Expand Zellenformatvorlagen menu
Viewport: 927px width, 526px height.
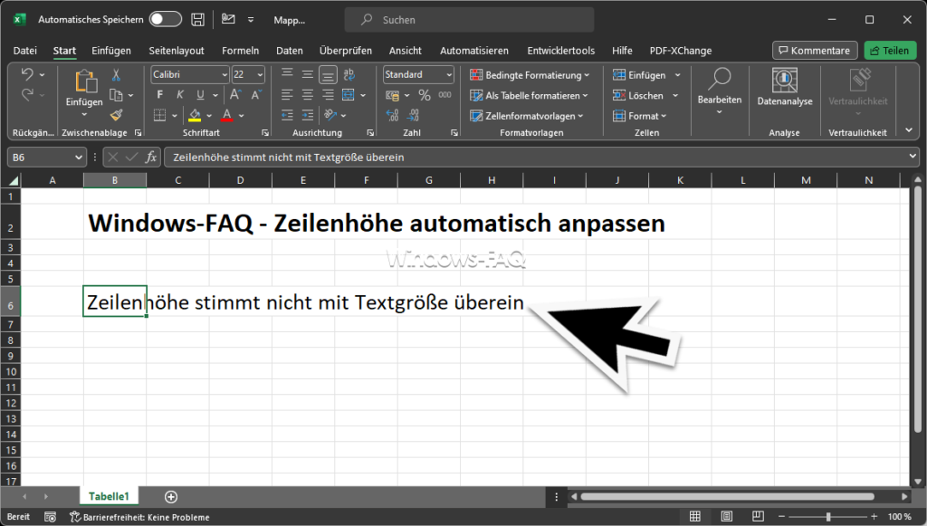click(x=527, y=116)
